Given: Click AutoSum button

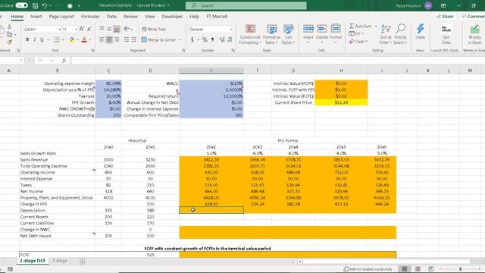Looking at the screenshot, I should (x=361, y=26).
